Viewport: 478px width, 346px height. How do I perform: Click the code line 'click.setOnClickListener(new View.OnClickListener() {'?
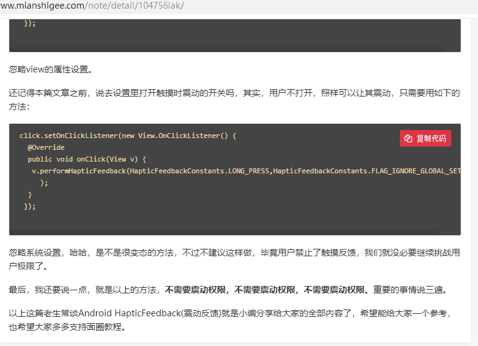pyautogui.click(x=128, y=136)
